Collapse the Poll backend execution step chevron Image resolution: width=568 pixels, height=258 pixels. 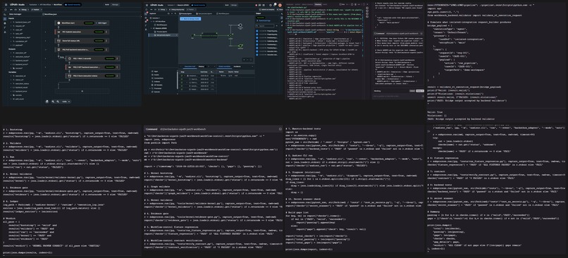click(45, 49)
